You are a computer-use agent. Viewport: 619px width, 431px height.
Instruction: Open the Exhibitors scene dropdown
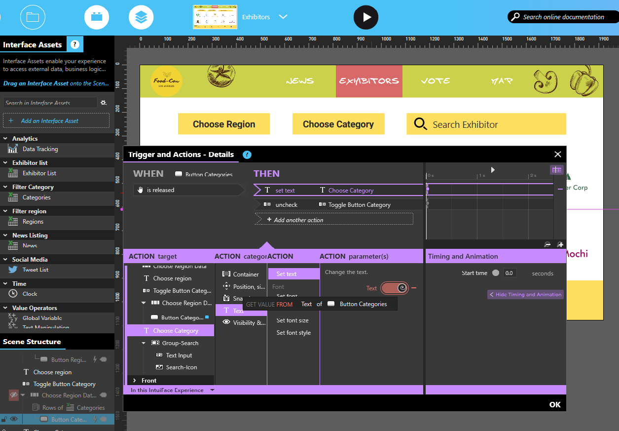click(283, 17)
